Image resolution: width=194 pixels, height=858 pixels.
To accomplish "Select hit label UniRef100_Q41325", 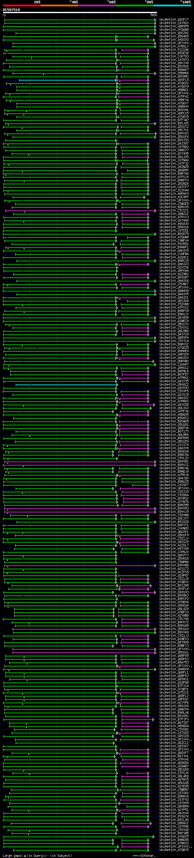I will [174, 157].
